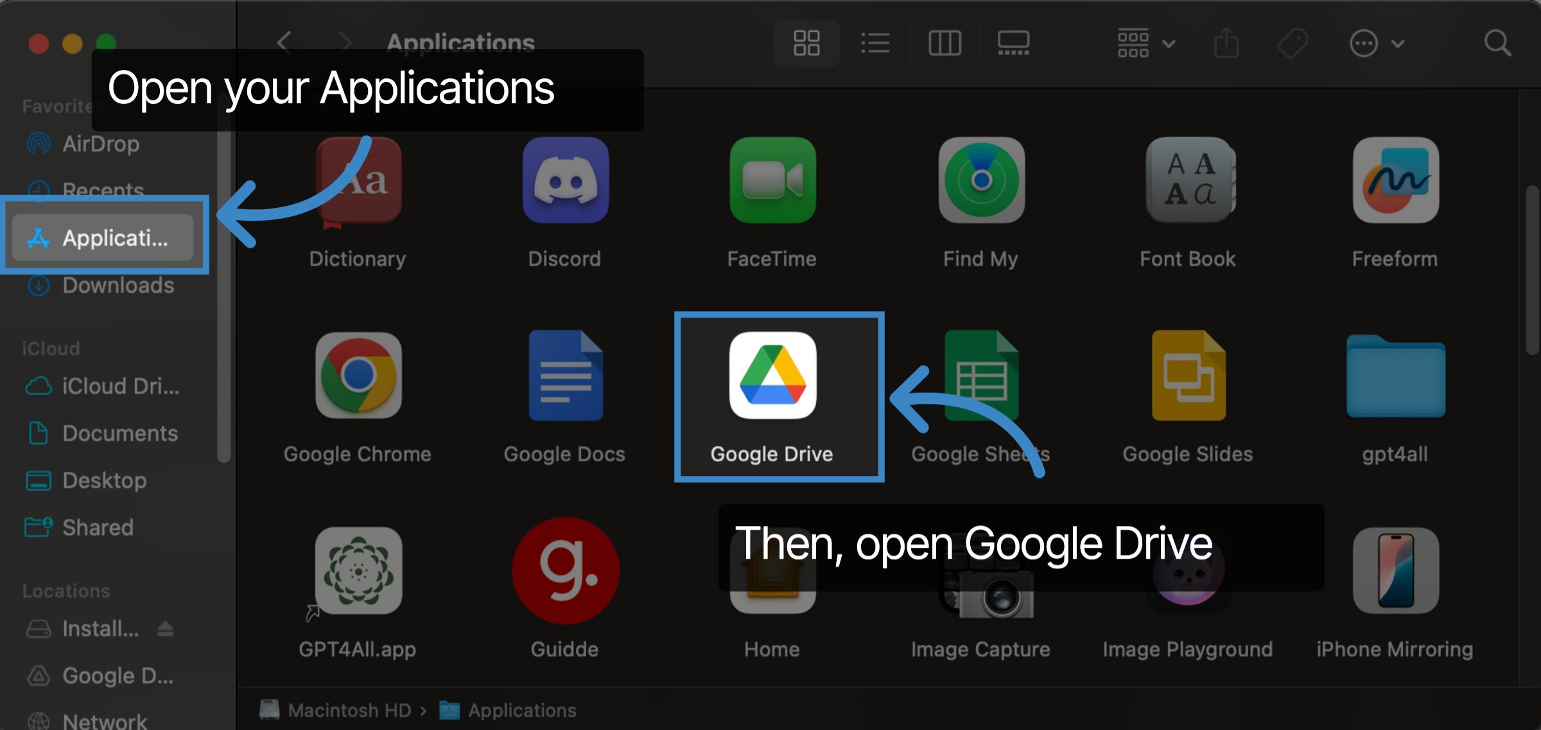Click the iCloud section header

[x=51, y=348]
